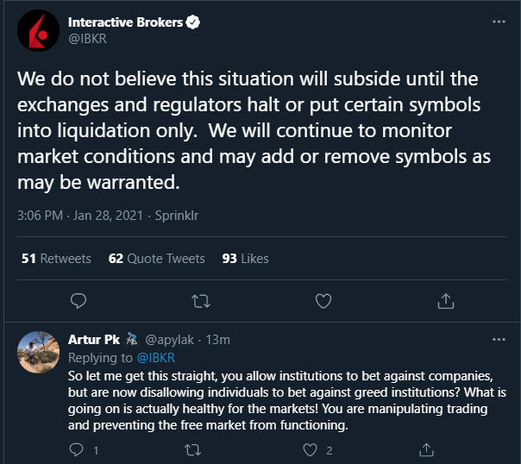Retweet Artur Pk's reply
Image resolution: width=521 pixels, height=464 pixels.
[x=192, y=449]
